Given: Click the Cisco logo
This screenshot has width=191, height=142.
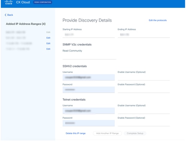Looking at the screenshot, I should (x=9, y=2).
